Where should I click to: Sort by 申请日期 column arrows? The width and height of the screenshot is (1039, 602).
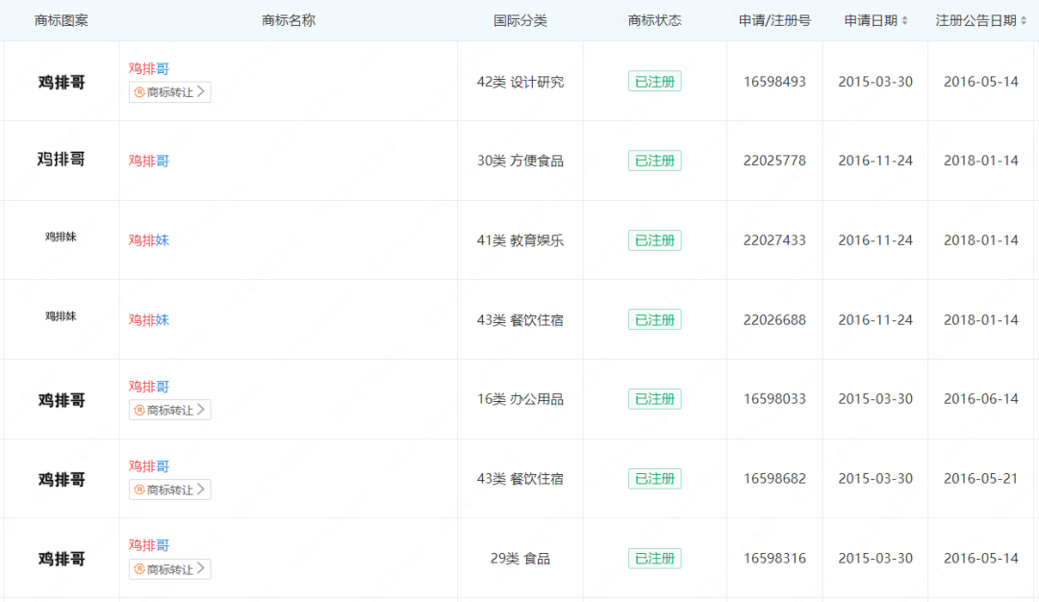904,20
